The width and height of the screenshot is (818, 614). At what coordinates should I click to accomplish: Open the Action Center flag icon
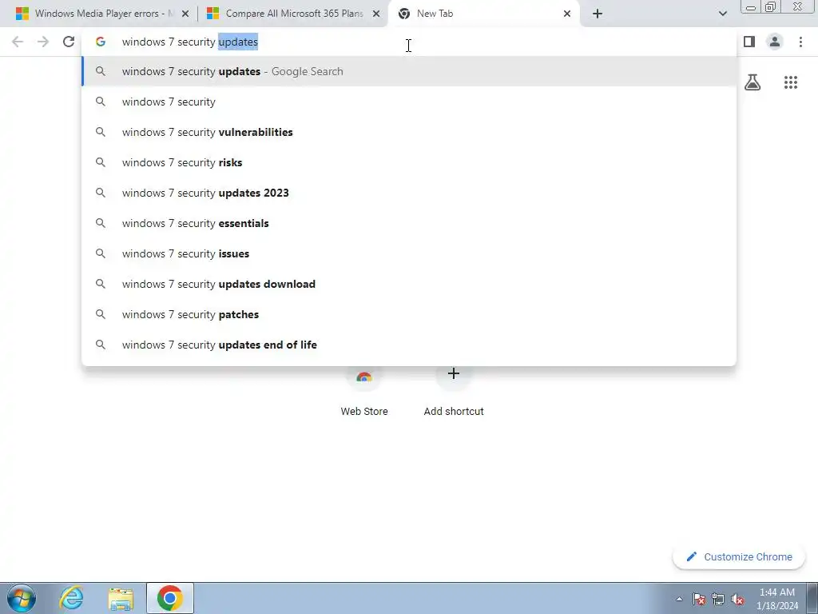tap(699, 599)
